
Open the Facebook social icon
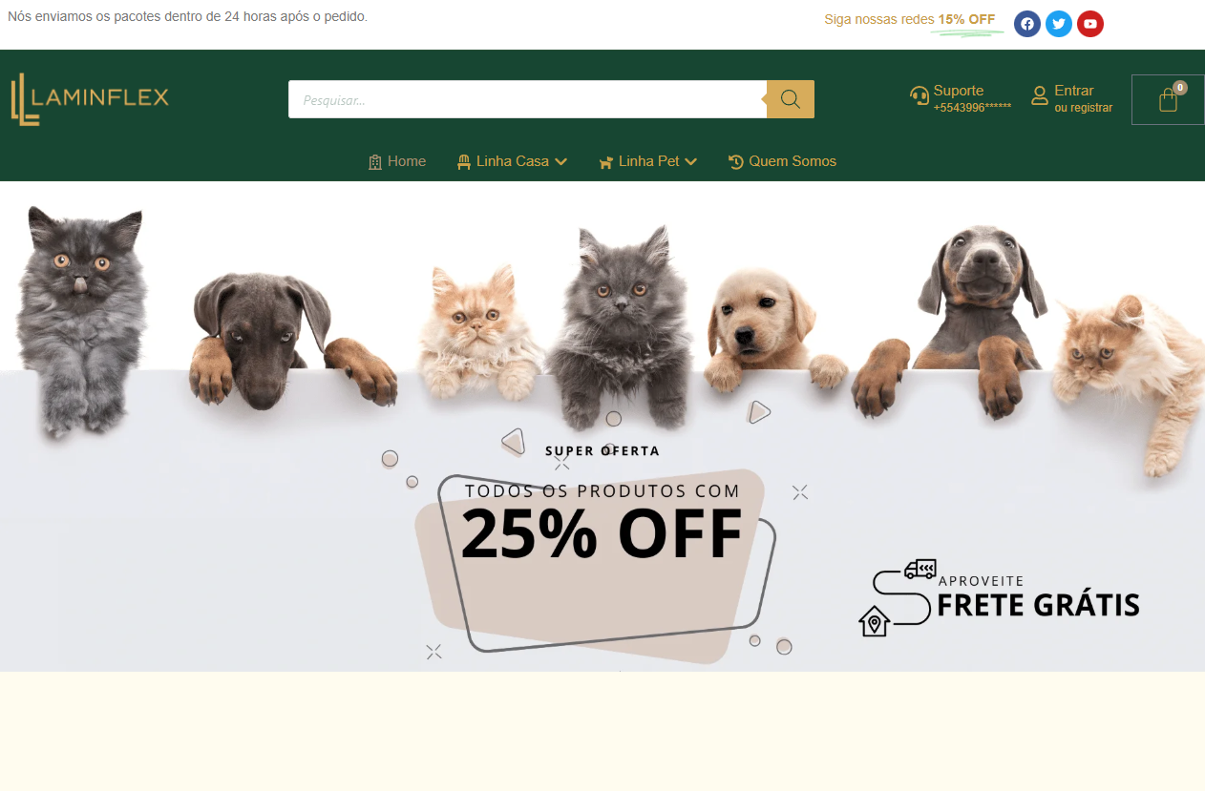[x=1027, y=24]
